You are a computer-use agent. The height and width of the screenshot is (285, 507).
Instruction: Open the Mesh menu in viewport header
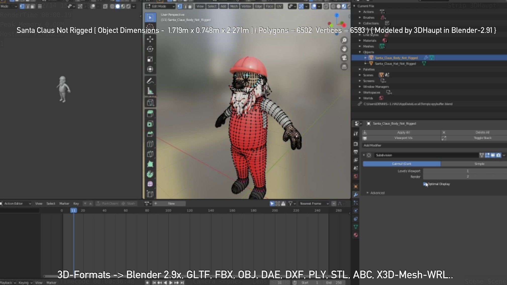click(x=234, y=6)
